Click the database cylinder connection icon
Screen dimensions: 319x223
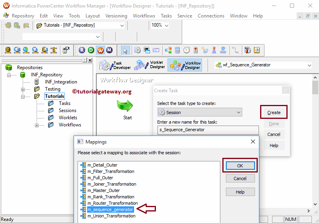pyautogui.click(x=8, y=50)
